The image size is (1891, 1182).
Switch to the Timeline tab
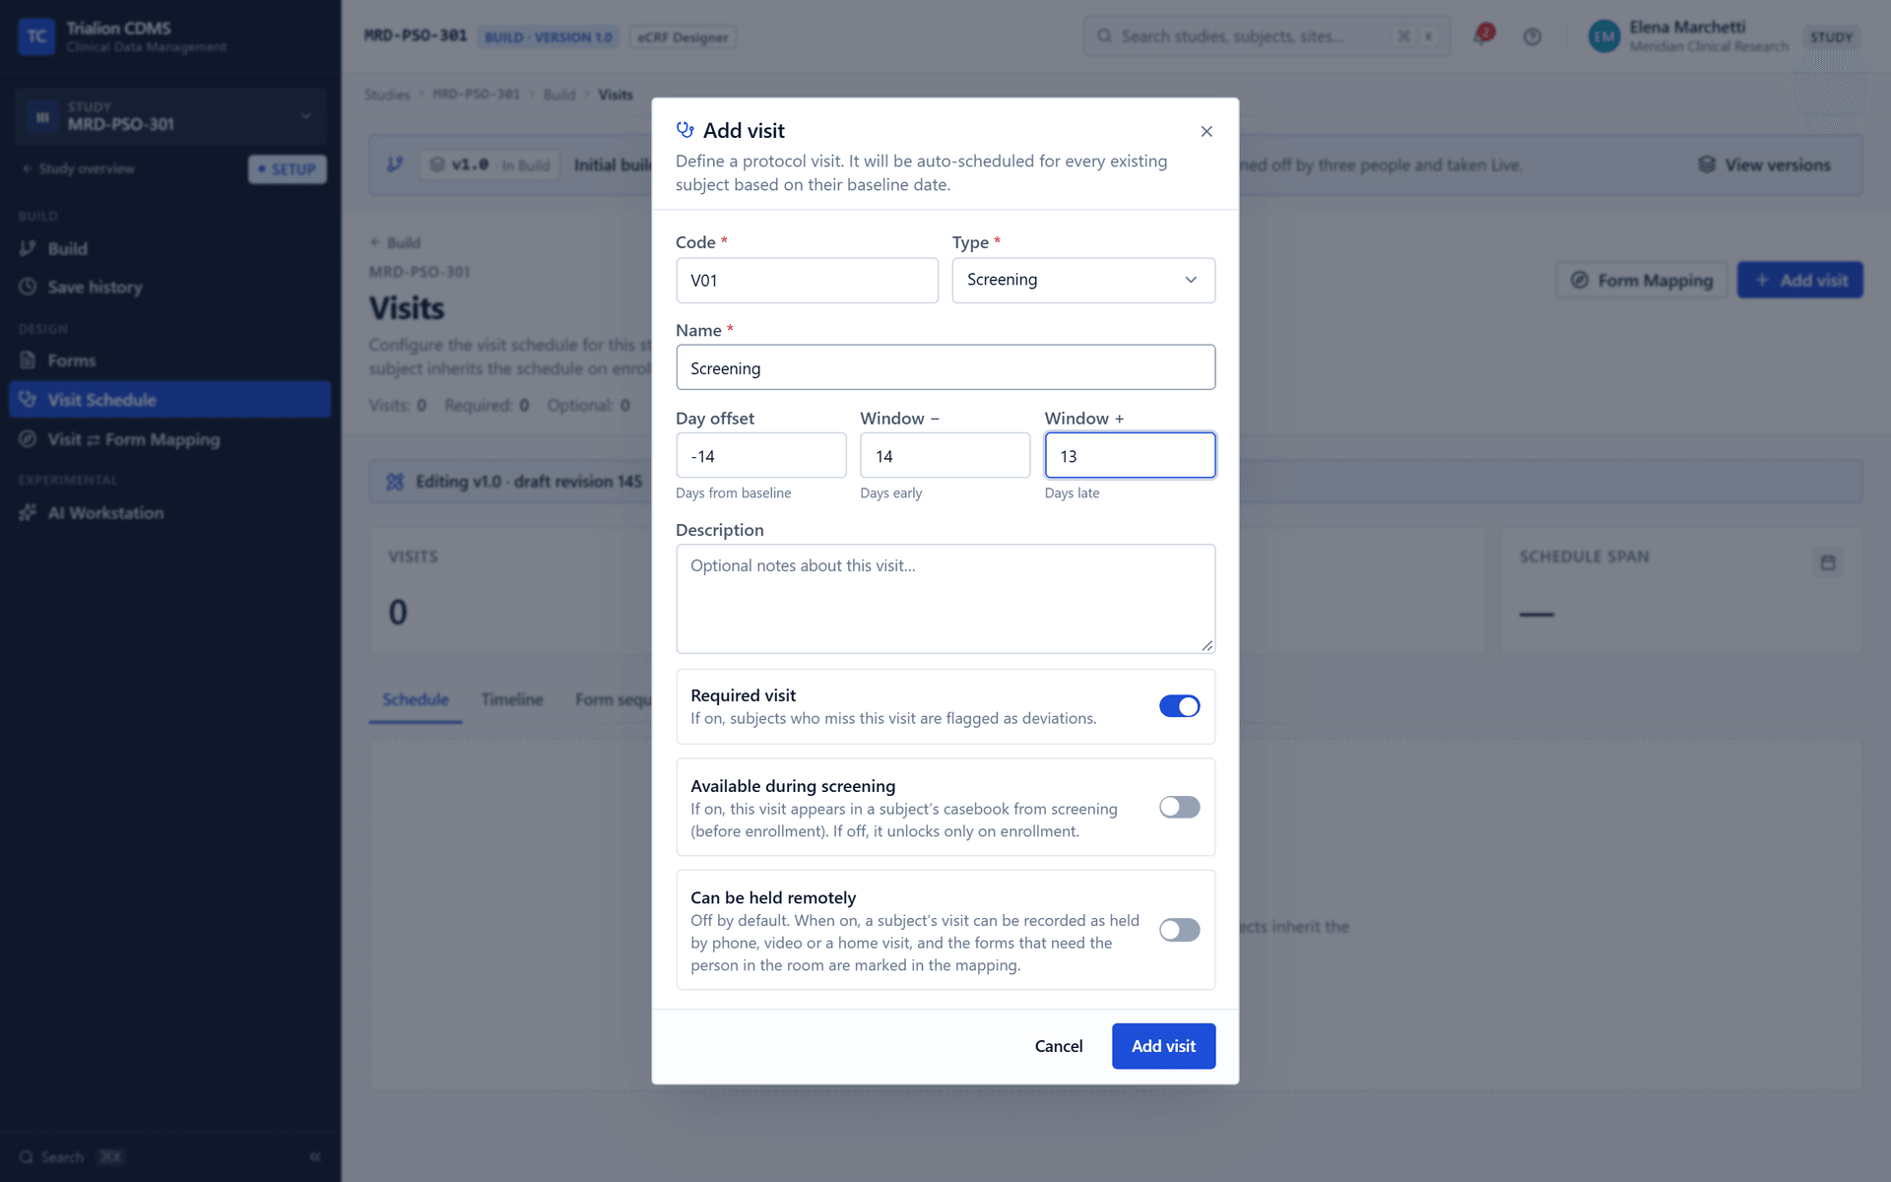(x=512, y=699)
